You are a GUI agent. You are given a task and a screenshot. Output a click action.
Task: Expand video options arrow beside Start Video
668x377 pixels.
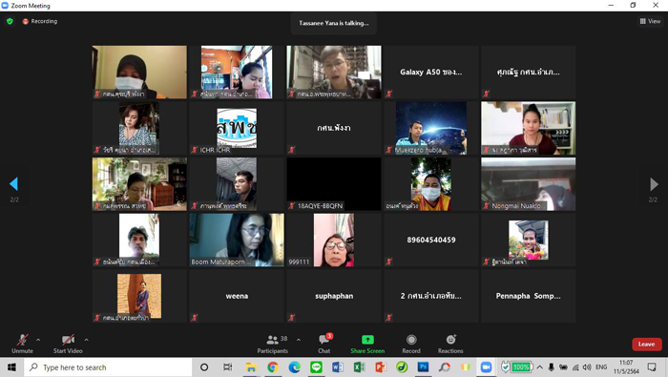[87, 340]
